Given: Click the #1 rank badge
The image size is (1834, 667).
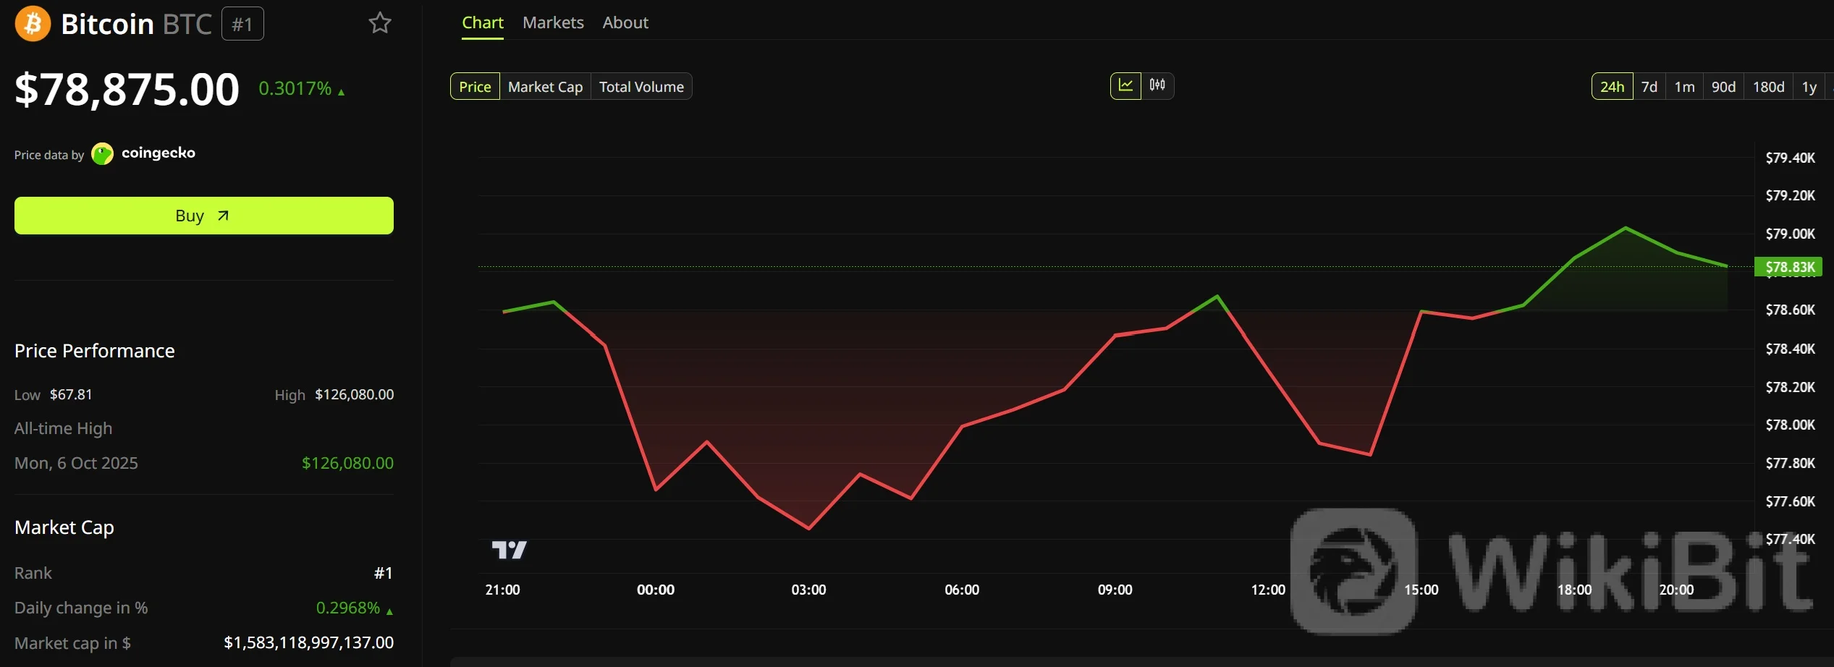Looking at the screenshot, I should 242,24.
